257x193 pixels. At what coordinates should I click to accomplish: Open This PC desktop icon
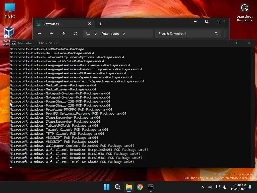click(10, 10)
